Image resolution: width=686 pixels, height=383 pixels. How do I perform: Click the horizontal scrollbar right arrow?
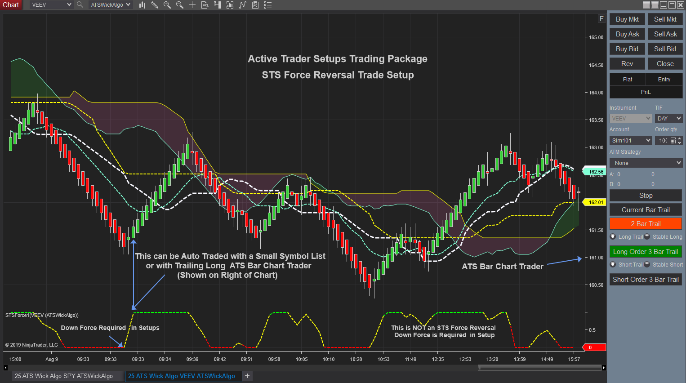point(604,368)
